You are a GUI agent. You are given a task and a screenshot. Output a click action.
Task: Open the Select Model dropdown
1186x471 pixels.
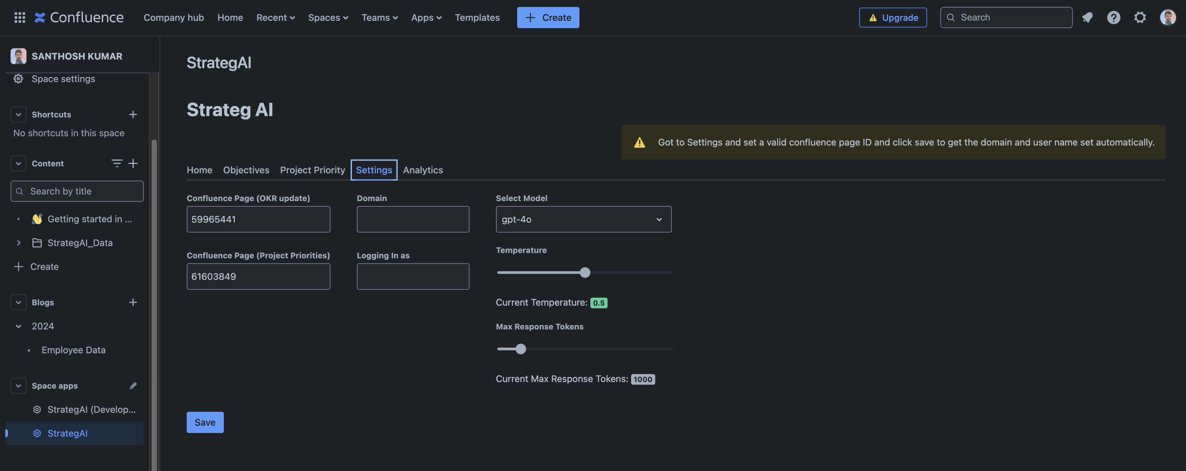pyautogui.click(x=583, y=219)
